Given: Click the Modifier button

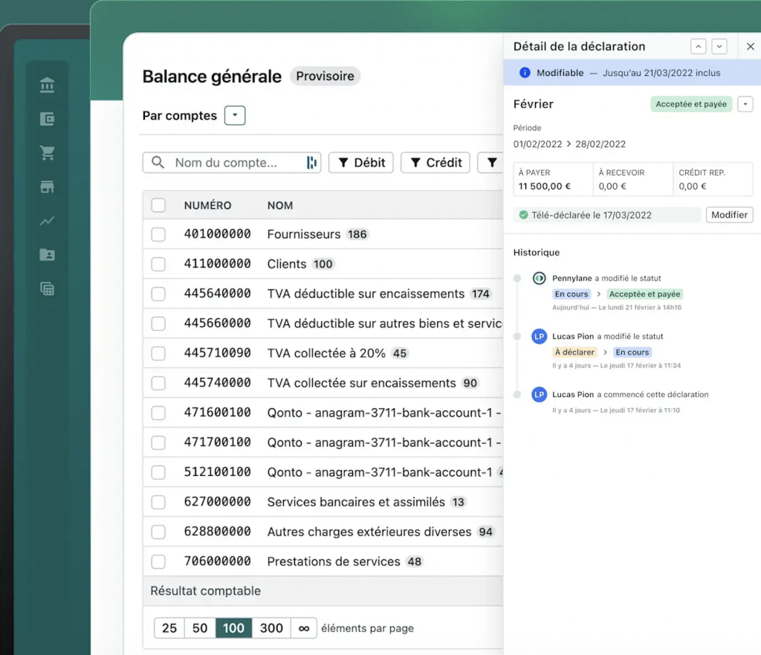Looking at the screenshot, I should pos(729,215).
